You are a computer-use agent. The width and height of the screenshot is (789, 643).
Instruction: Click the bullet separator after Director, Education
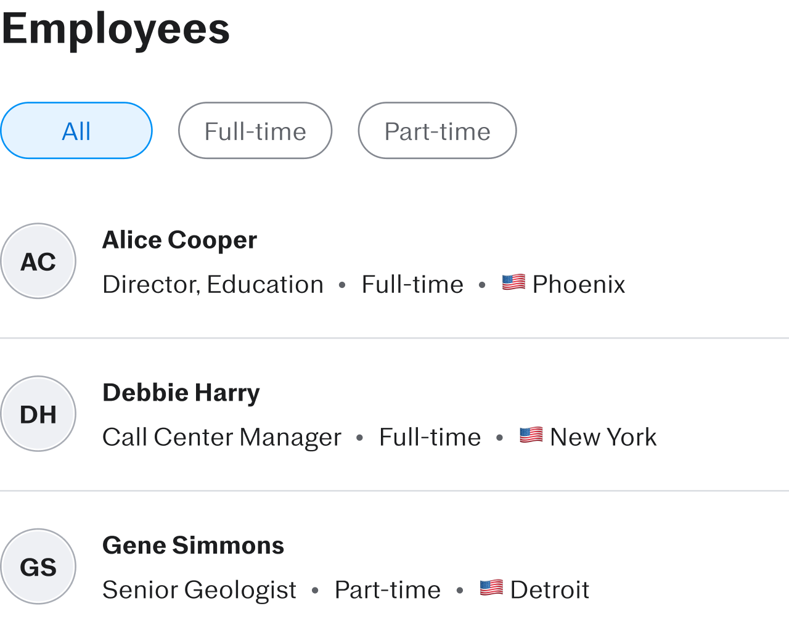point(343,285)
